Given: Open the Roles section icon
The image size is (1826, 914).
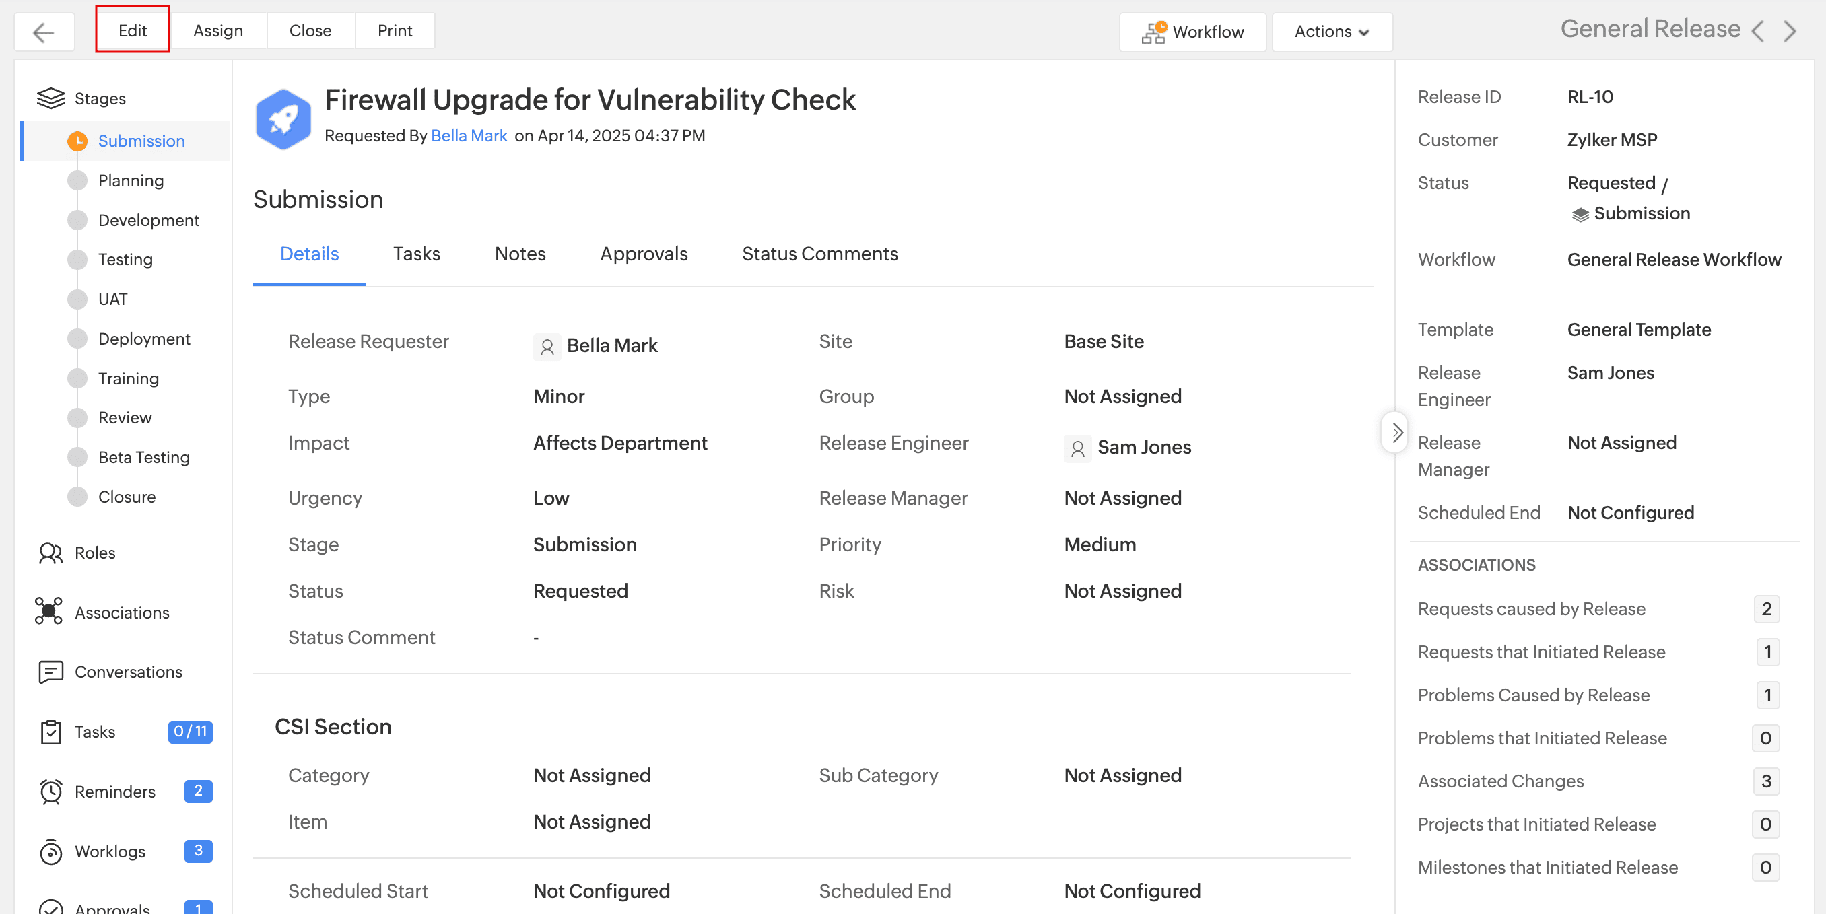Looking at the screenshot, I should pyautogui.click(x=50, y=553).
